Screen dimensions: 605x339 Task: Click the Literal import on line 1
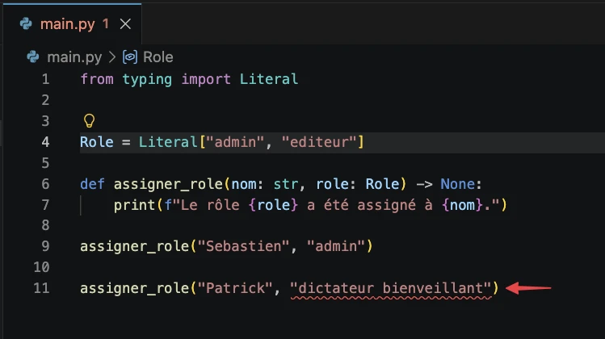pos(269,79)
